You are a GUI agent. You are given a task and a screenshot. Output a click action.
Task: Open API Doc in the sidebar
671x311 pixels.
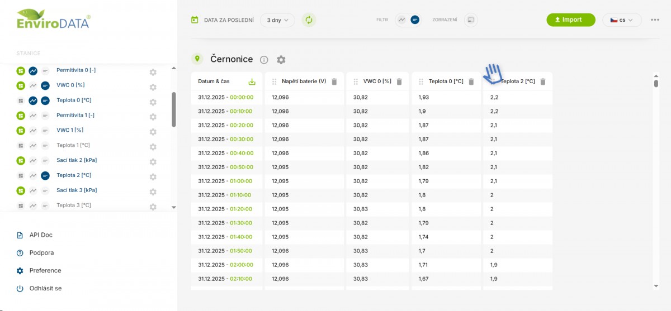point(41,235)
